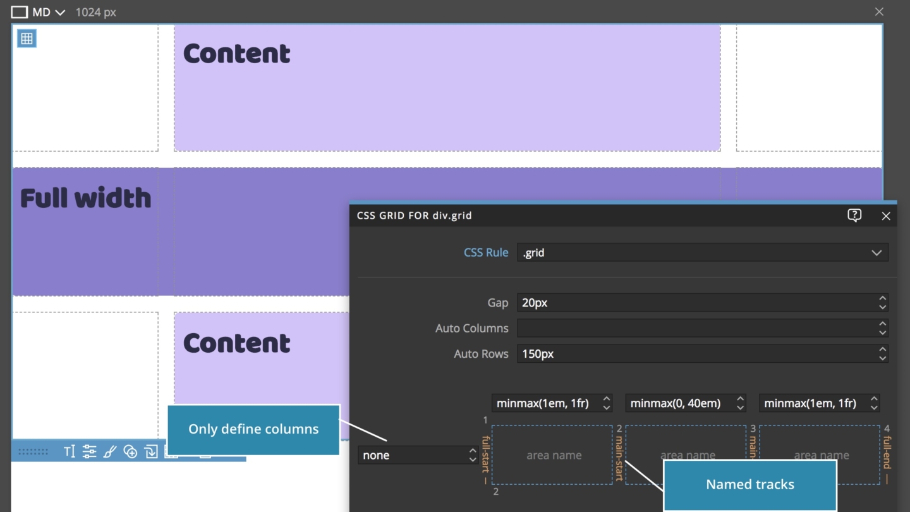Select the text editing tool in floating toolbar
910x512 pixels.
pyautogui.click(x=70, y=451)
